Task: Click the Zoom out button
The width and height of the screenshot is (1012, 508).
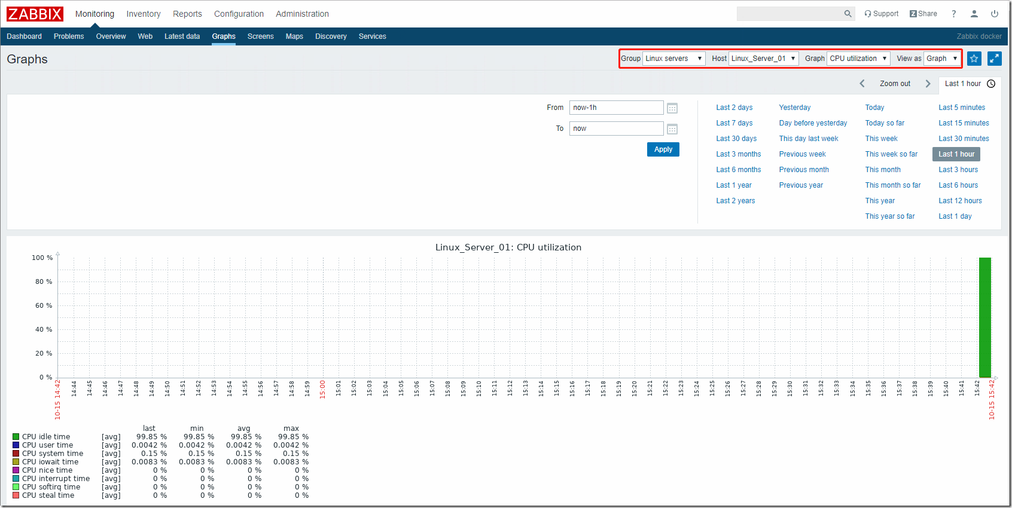Action: (x=895, y=84)
